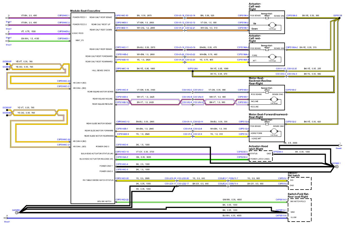Viewport: 345px width, 225px height.
Task: Click connector label C3PS230-2
Action: [278, 152]
